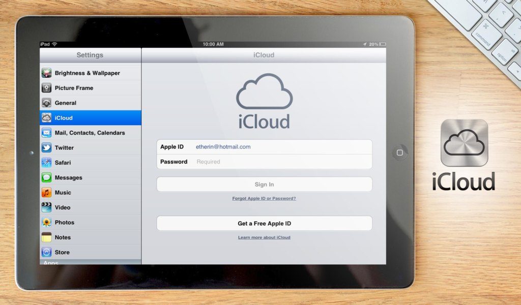Open the Store settings icon

(x=47, y=252)
